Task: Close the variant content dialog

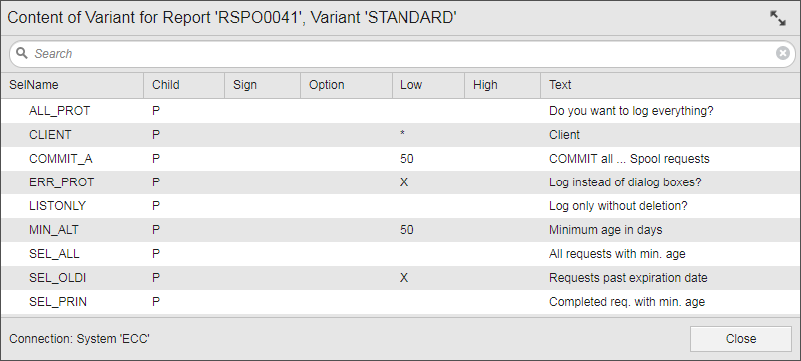Action: [x=741, y=339]
